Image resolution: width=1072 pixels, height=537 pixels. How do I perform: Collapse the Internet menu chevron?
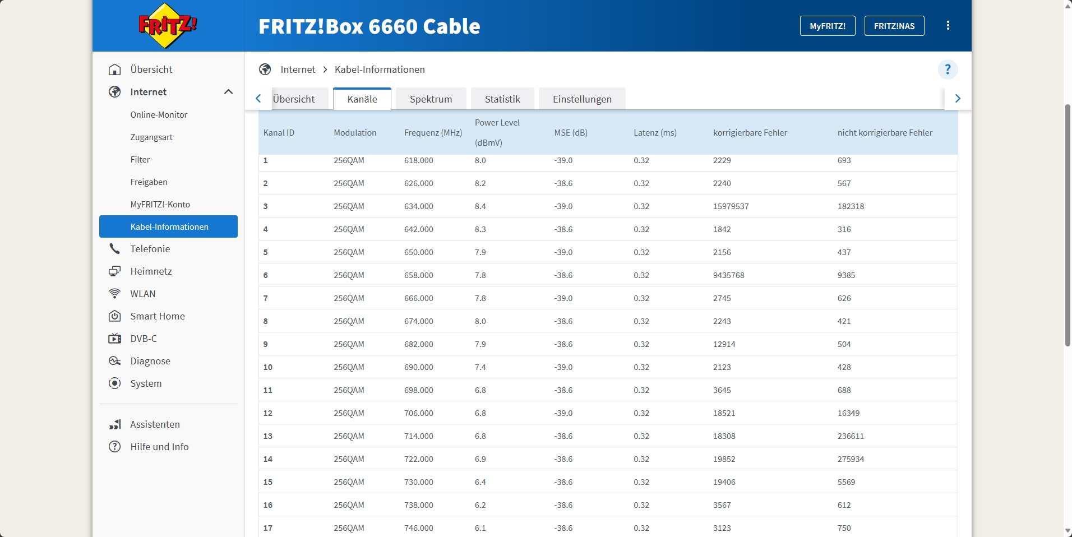(x=228, y=91)
